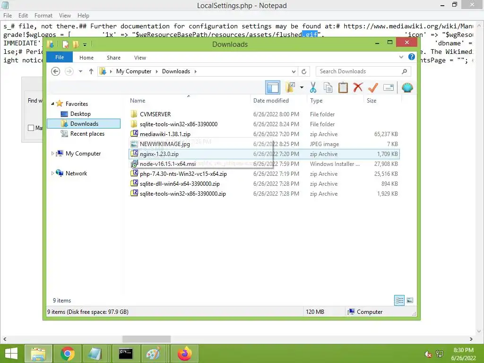Expand the breadcrumb arrow after Downloads
This screenshot has height=363, width=484.
click(x=195, y=71)
